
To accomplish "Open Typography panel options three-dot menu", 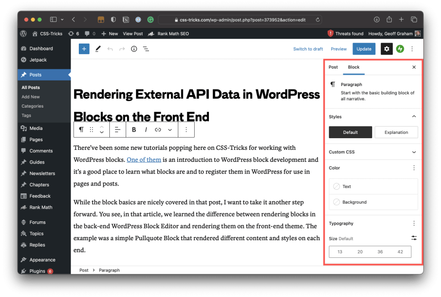I will [x=414, y=223].
